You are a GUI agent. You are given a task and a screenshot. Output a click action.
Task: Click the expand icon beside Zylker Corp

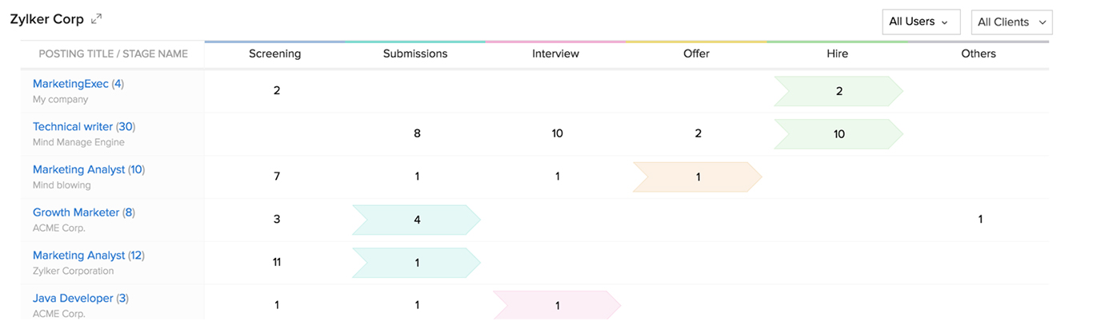(x=97, y=19)
